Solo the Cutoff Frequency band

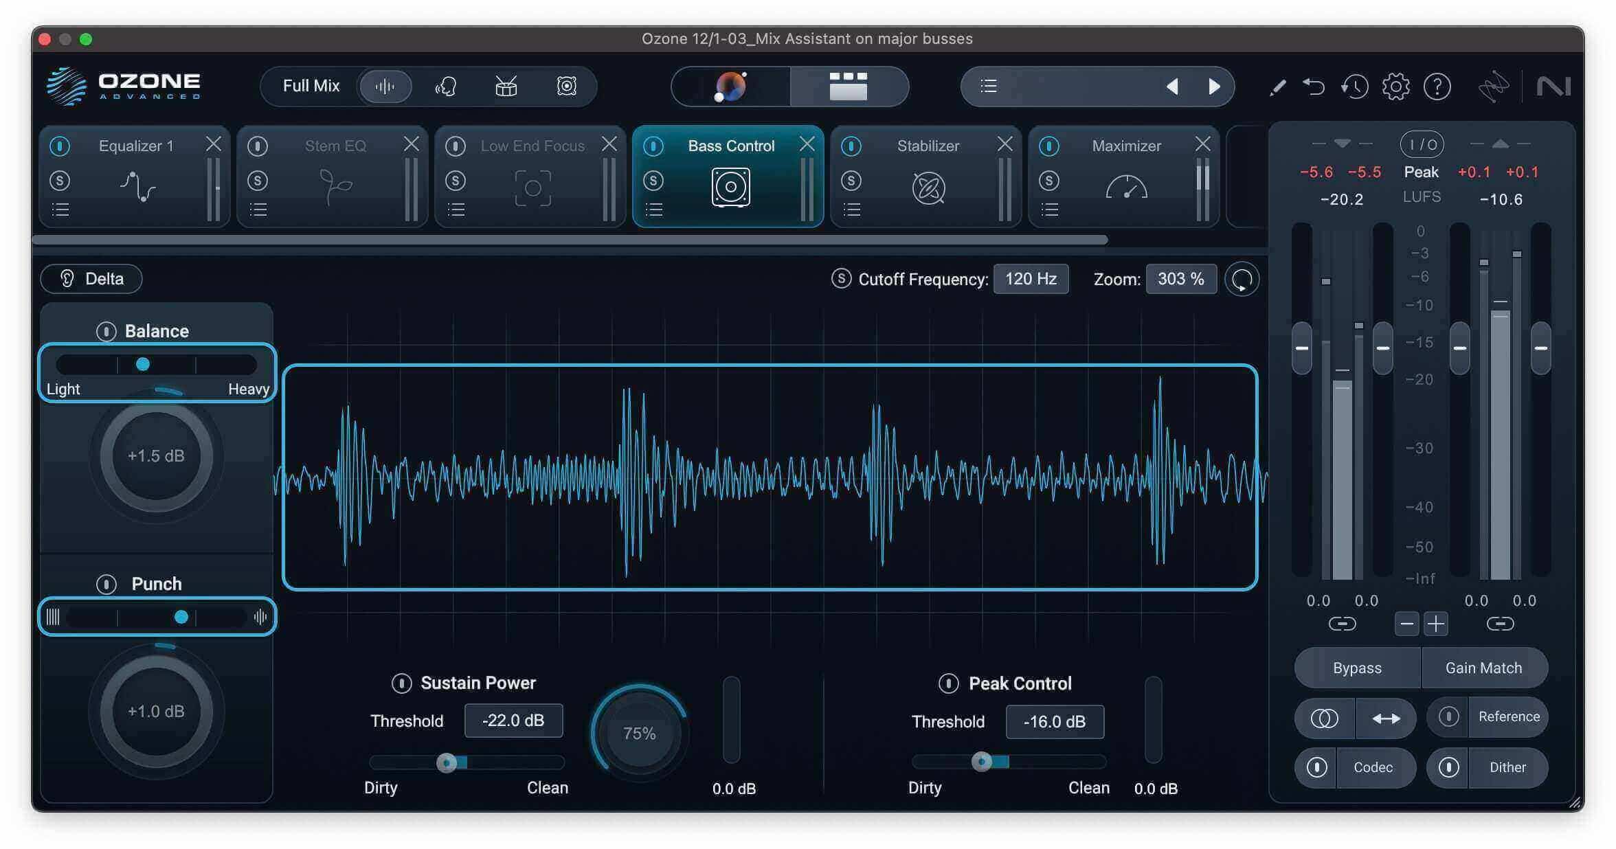pos(841,278)
